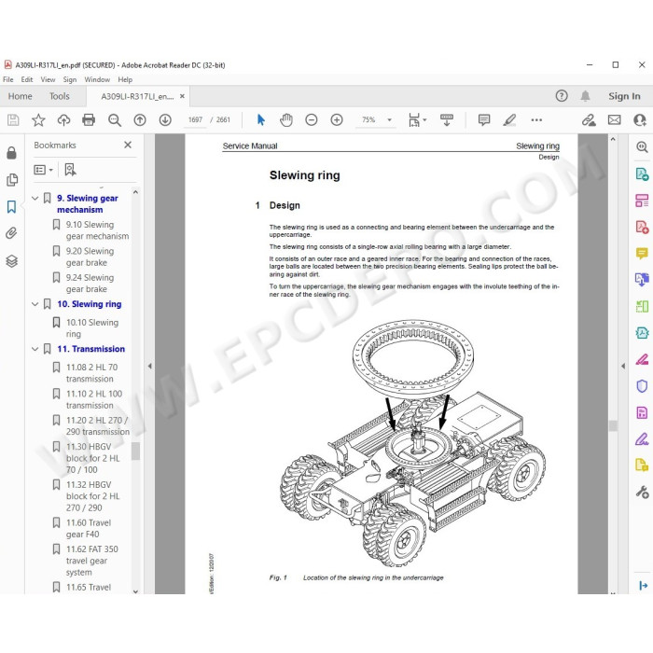
Task: Share a link to this file
Action: pos(589,120)
